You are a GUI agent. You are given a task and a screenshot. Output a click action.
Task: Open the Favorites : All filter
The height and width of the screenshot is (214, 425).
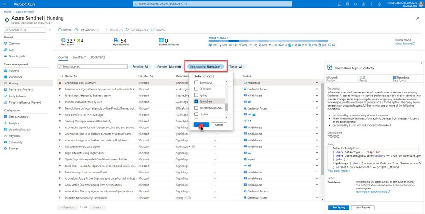[x=140, y=67]
